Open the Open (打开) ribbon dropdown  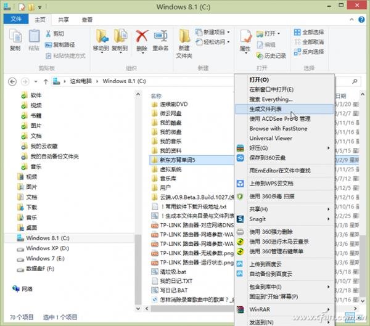point(268,33)
